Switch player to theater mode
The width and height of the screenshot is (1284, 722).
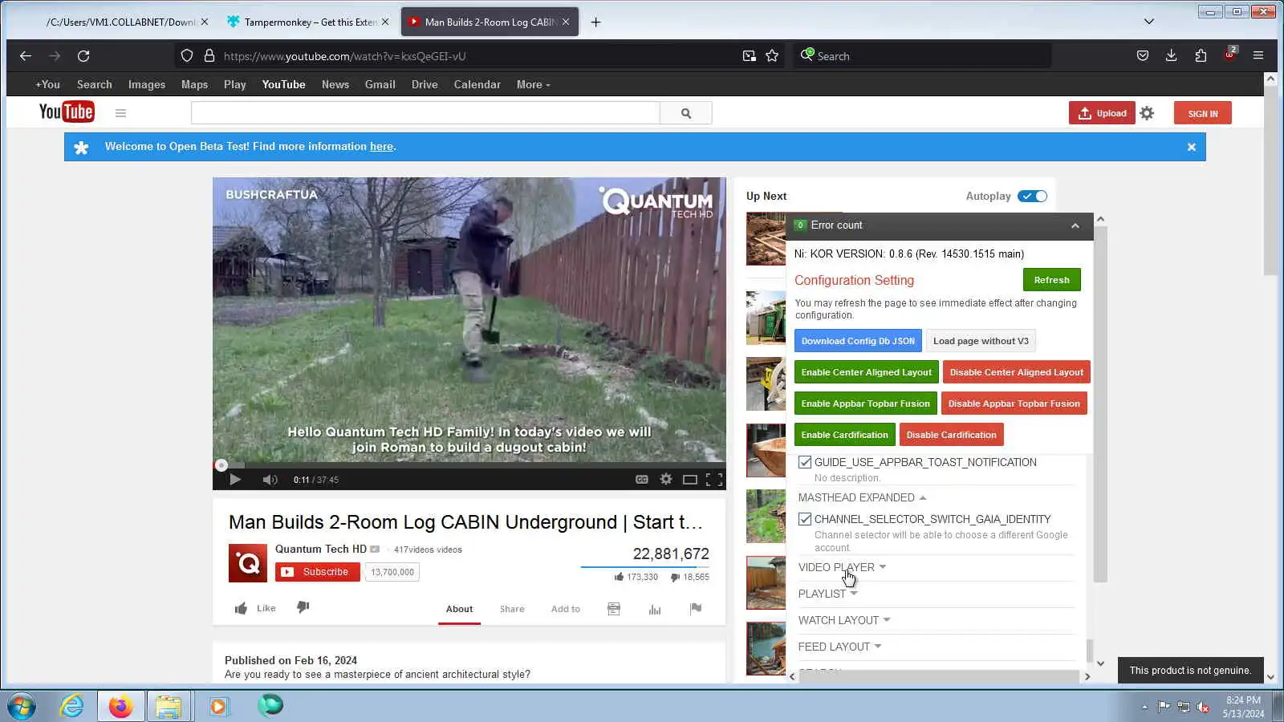click(689, 480)
